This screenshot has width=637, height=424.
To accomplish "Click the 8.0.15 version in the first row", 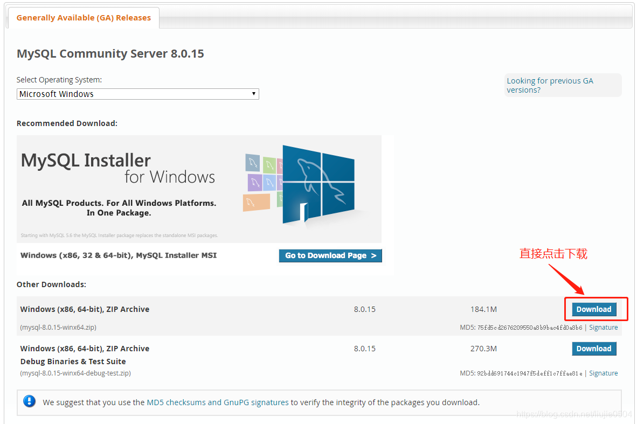I will coord(365,309).
